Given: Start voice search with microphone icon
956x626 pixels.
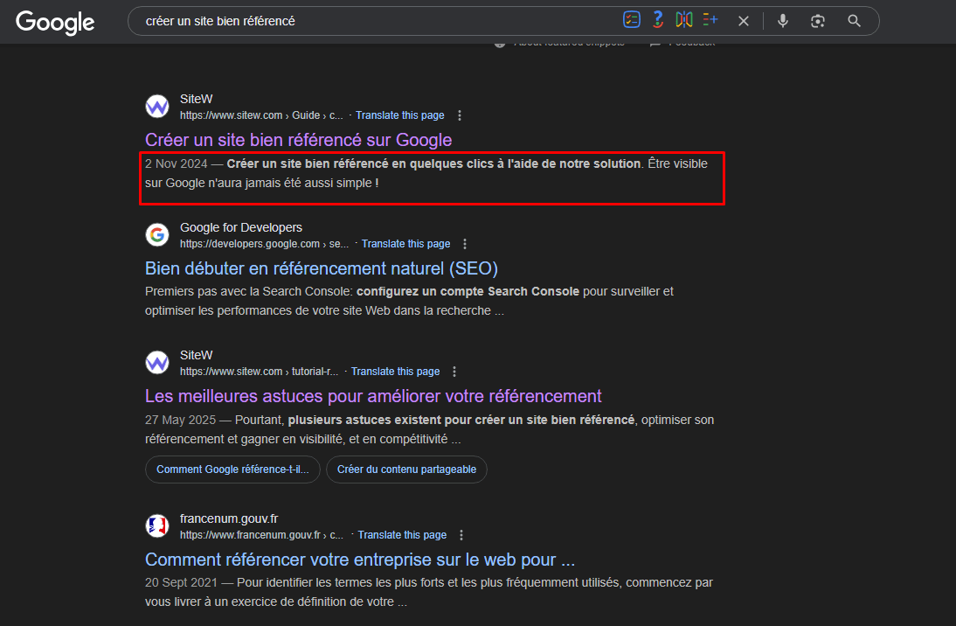Looking at the screenshot, I should (783, 21).
